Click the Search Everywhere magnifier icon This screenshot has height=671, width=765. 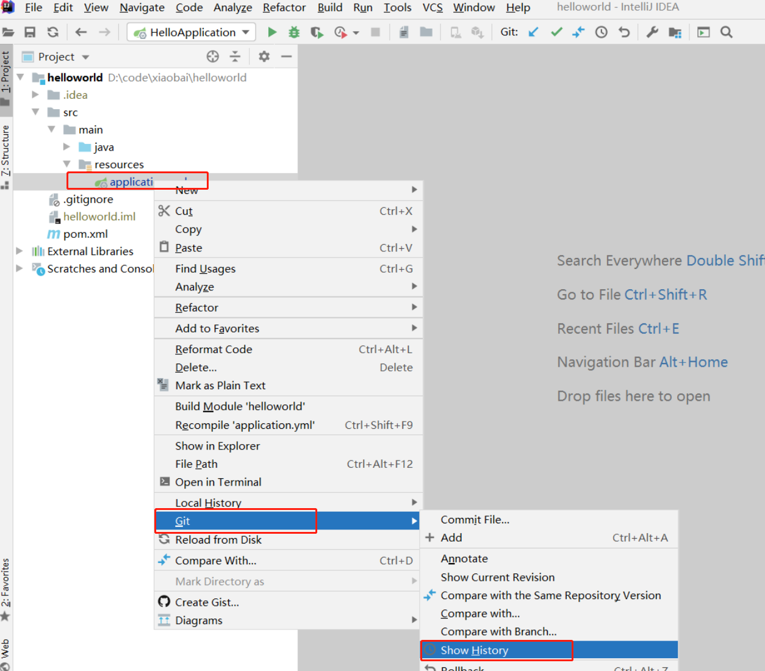click(x=726, y=32)
